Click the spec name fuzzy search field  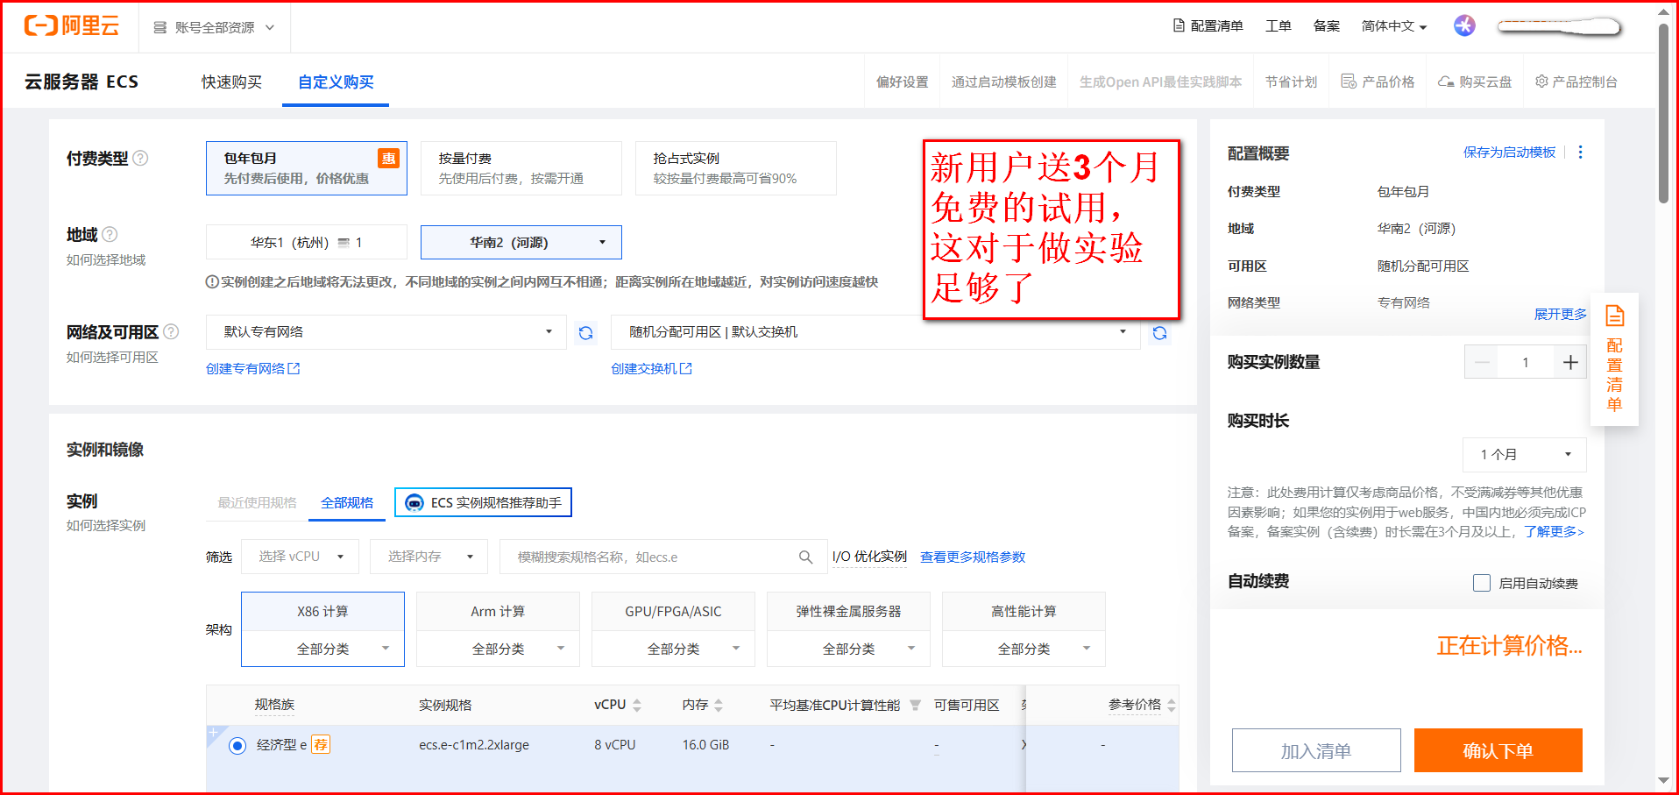663,557
